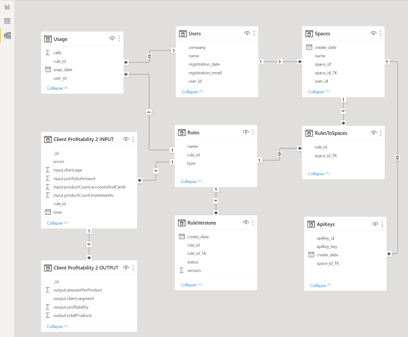Viewport: 408px width, 337px height.
Task: Switch to Report view in left sidebar
Action: pyautogui.click(x=7, y=7)
